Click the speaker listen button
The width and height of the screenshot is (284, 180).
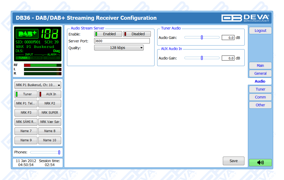[260, 163]
